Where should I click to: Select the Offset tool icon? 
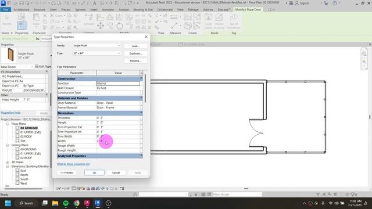[110, 17]
